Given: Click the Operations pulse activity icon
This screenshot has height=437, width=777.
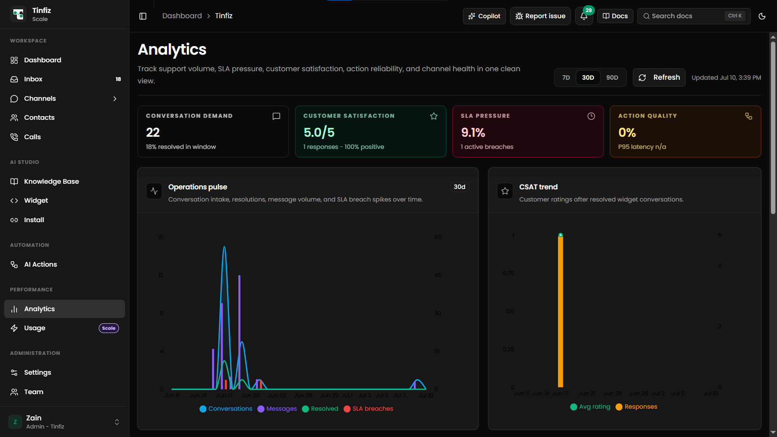Looking at the screenshot, I should point(154,191).
